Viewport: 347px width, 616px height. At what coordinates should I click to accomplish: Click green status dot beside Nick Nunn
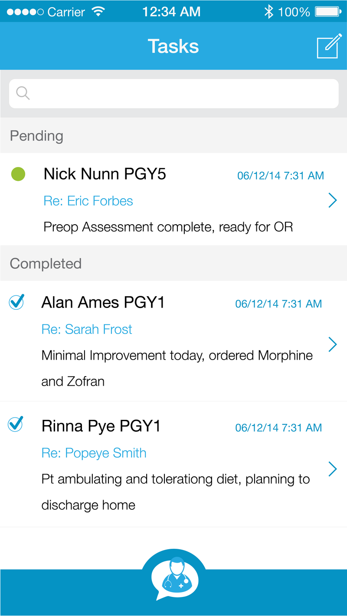18,174
